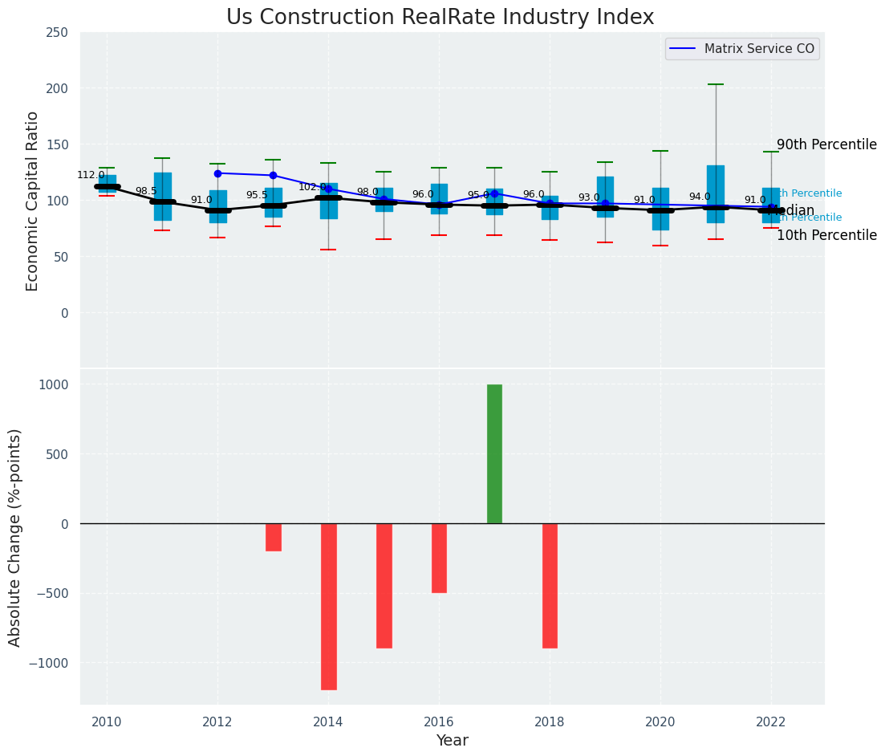Click the red 2014 absolute change bar
The image size is (885, 756).
coord(328,606)
